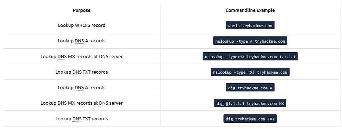The height and width of the screenshot is (129, 342).
Task: Click the underlined DNS abbreviation in dig MX row
Action: click(x=62, y=103)
